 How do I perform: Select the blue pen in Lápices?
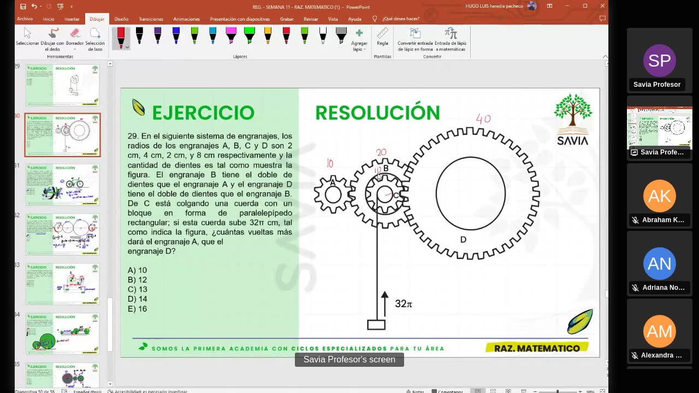click(x=176, y=36)
